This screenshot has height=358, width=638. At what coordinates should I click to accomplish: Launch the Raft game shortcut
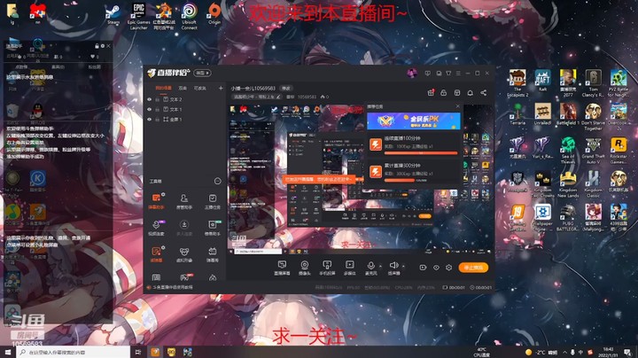(542, 81)
